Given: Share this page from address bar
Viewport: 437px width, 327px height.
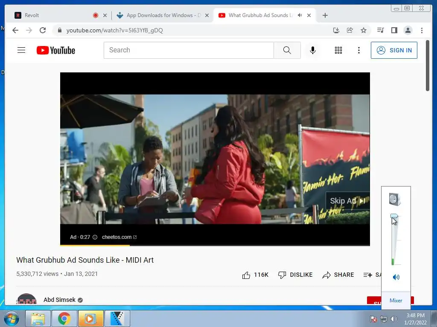Looking at the screenshot, I should 350,30.
